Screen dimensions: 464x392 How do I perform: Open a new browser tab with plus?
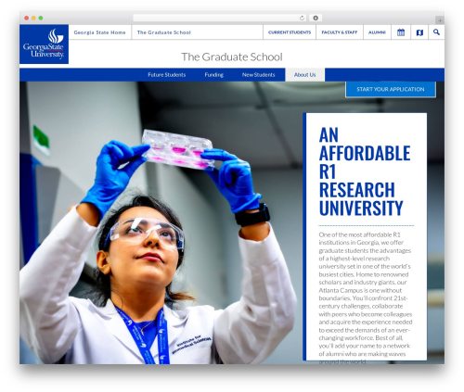(440, 20)
